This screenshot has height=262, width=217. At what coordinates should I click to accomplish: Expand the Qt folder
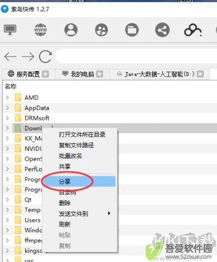(x=7, y=199)
